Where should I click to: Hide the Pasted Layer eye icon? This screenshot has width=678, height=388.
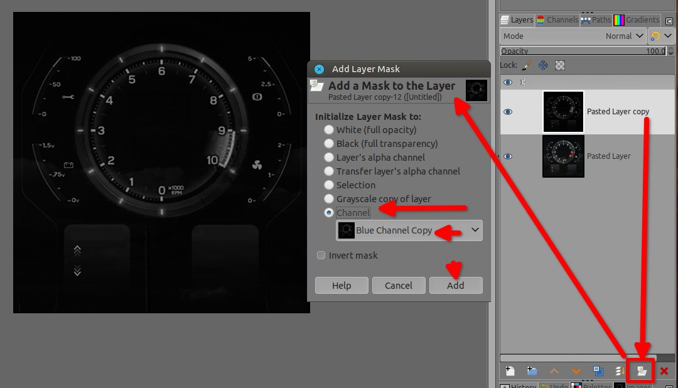(508, 156)
